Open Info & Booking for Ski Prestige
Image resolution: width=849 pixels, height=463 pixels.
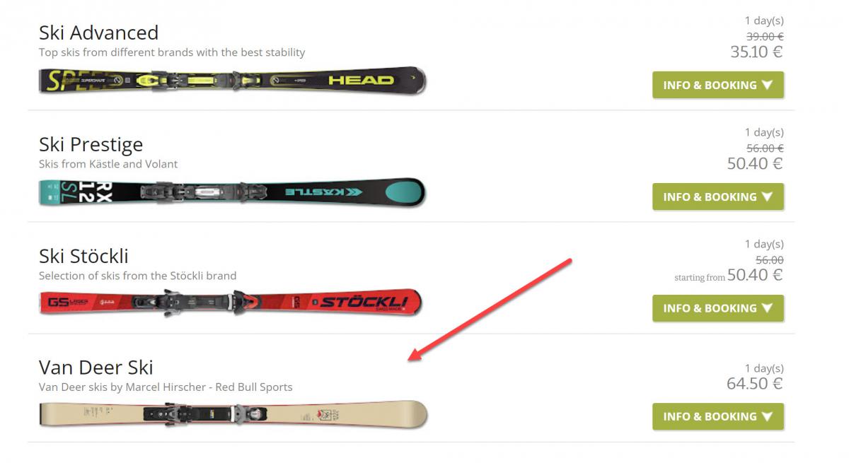(x=718, y=197)
